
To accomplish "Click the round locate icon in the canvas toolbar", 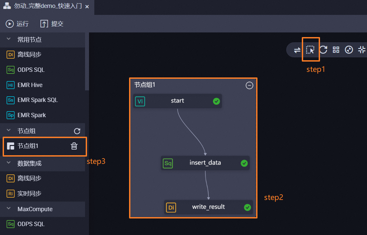I will [x=349, y=50].
